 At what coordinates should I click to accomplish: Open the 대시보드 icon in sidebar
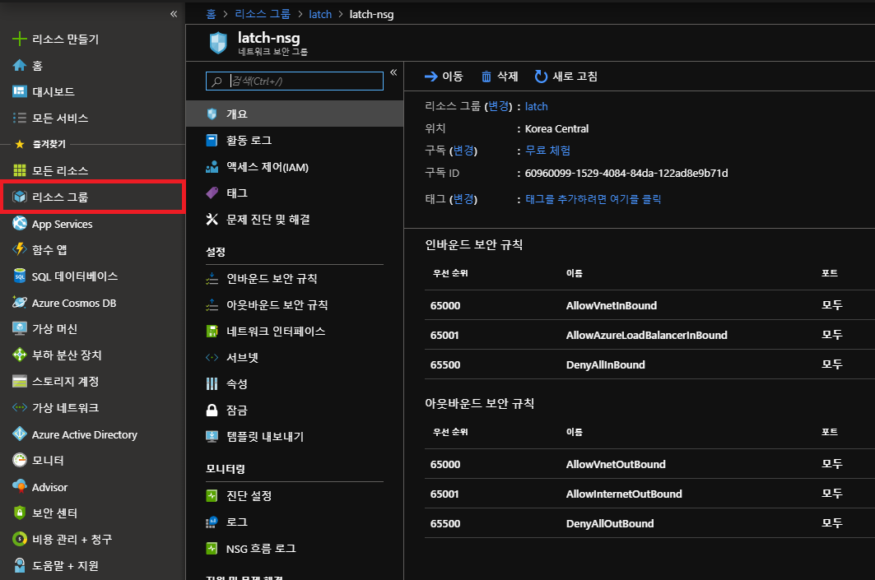coord(20,91)
